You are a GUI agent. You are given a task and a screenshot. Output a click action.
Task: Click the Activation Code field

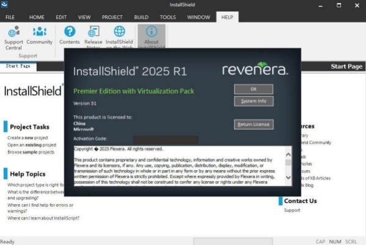(x=166, y=140)
